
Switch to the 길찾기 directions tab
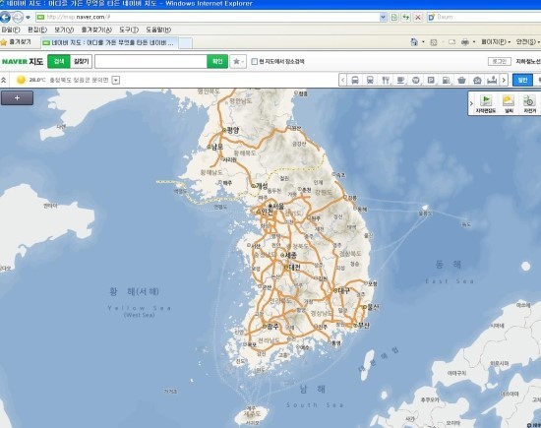point(81,61)
